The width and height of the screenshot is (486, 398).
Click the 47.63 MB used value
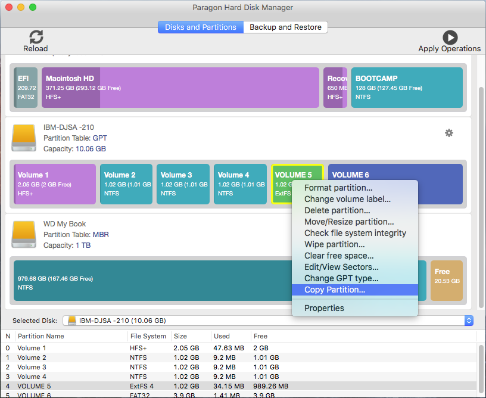pyautogui.click(x=229, y=348)
